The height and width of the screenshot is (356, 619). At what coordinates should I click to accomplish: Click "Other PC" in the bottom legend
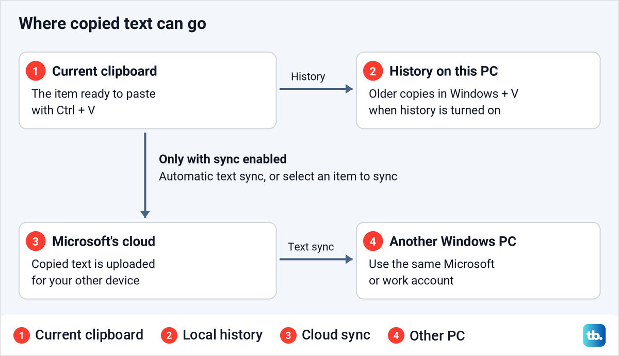click(437, 336)
